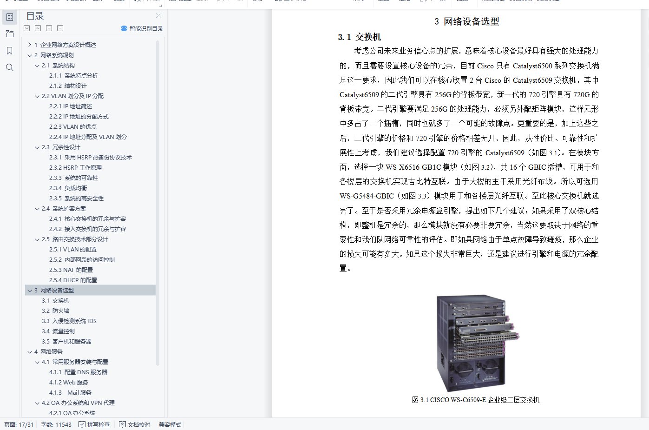
Task: Jump to 2.5.3 NAT 的配置
Action: [71, 270]
